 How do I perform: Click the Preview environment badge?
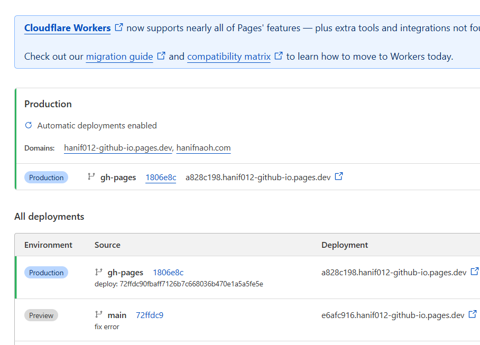click(41, 315)
